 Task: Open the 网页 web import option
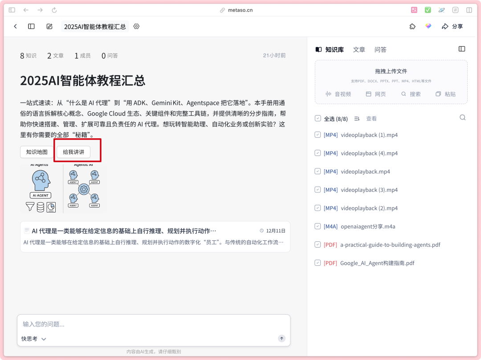click(375, 94)
